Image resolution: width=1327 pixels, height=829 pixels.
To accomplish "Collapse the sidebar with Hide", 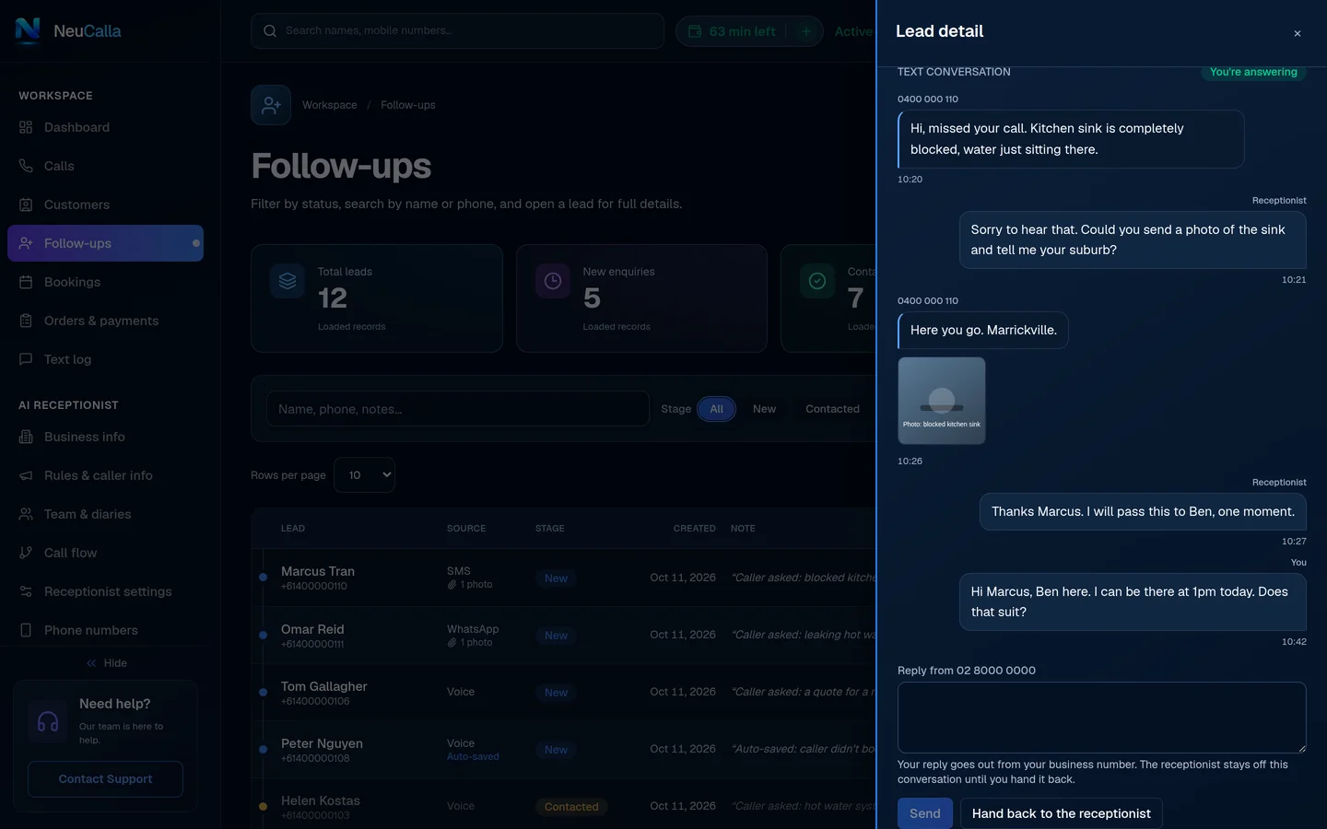I will click(x=106, y=663).
